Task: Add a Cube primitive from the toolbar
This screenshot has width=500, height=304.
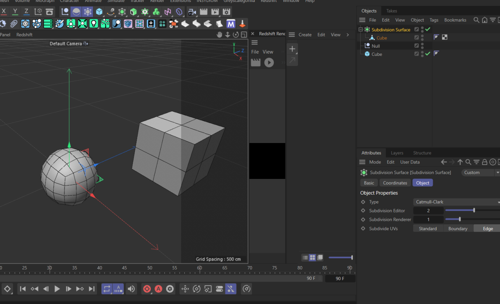Action: 99,12
